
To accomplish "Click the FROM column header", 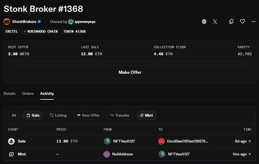I will pos(107,129).
